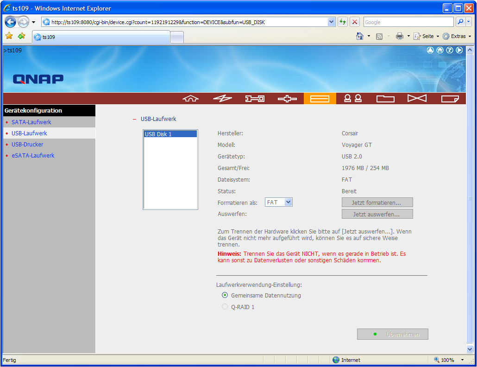Open the lightning bolt quick configuration icon
Viewport: 477px width, 367px height.
(222, 98)
